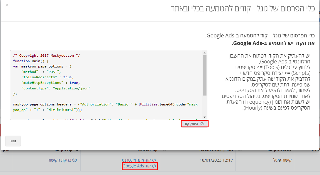Image resolution: width=320 pixels, height=175 pixels.
Task: Click the copy icon in העתק קוד button
Action: point(202,124)
